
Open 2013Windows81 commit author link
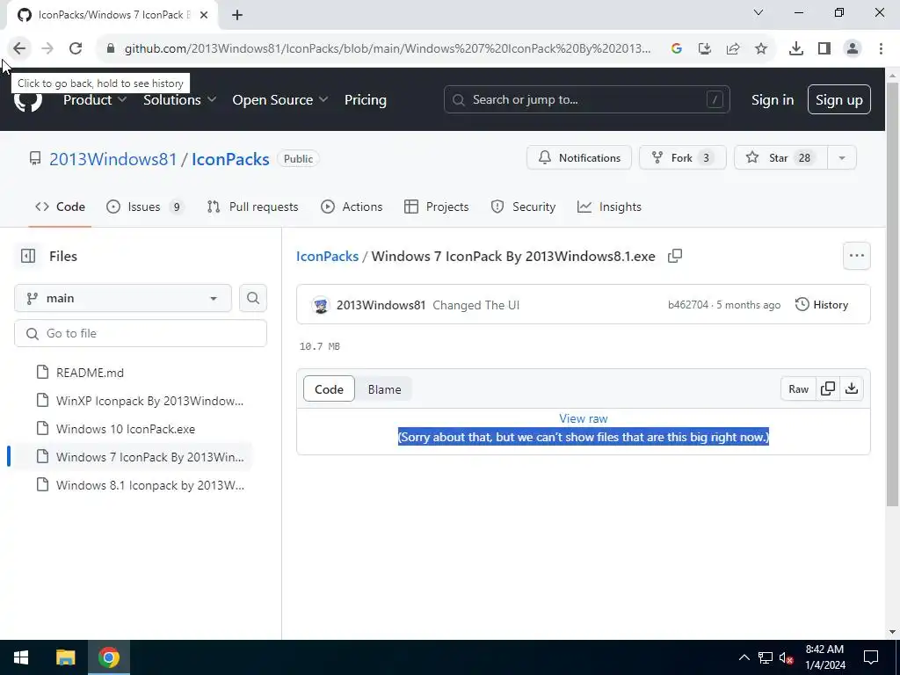381,305
